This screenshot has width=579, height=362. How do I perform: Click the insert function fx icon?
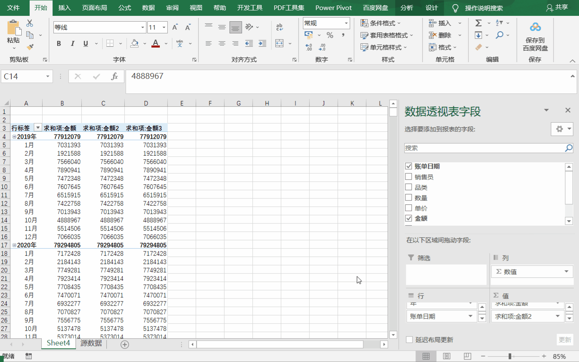pos(114,76)
